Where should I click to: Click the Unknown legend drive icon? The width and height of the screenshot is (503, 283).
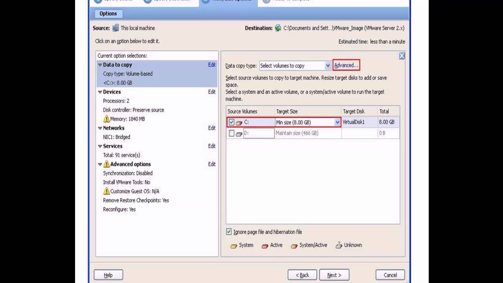tap(339, 245)
